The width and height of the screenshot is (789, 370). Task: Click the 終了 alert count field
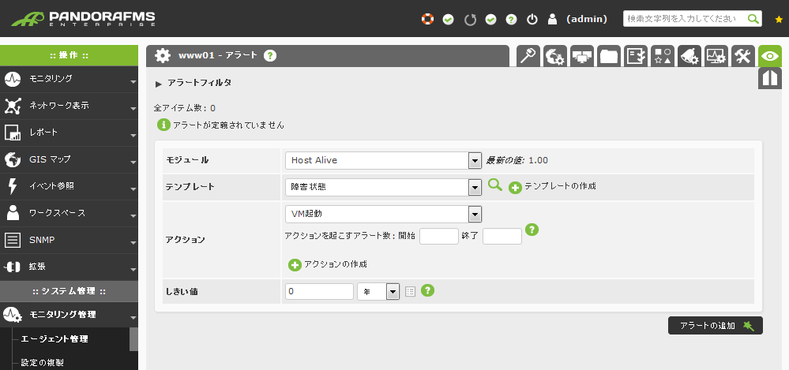coord(502,236)
